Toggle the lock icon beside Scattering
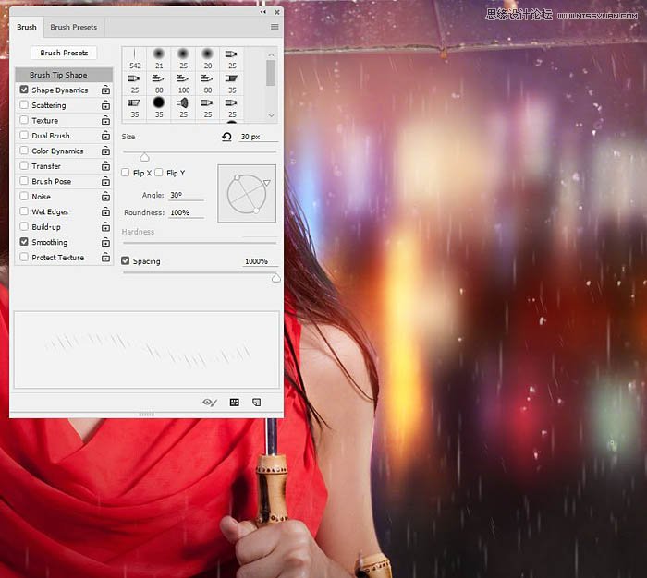 [x=105, y=105]
